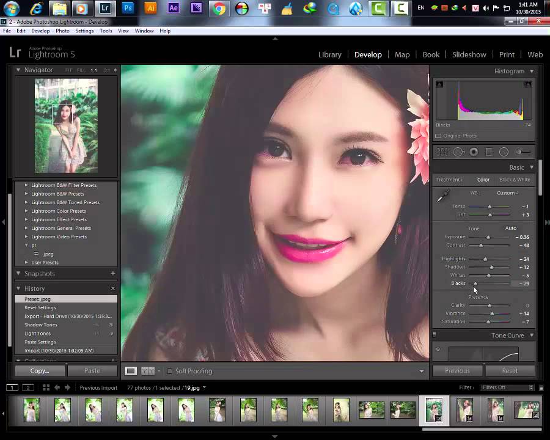Open the WB Custom preset dropdown

coord(507,193)
